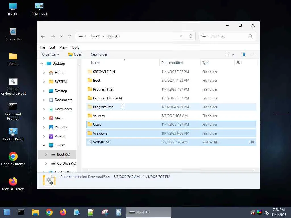Open Windows Start button

tap(7, 212)
